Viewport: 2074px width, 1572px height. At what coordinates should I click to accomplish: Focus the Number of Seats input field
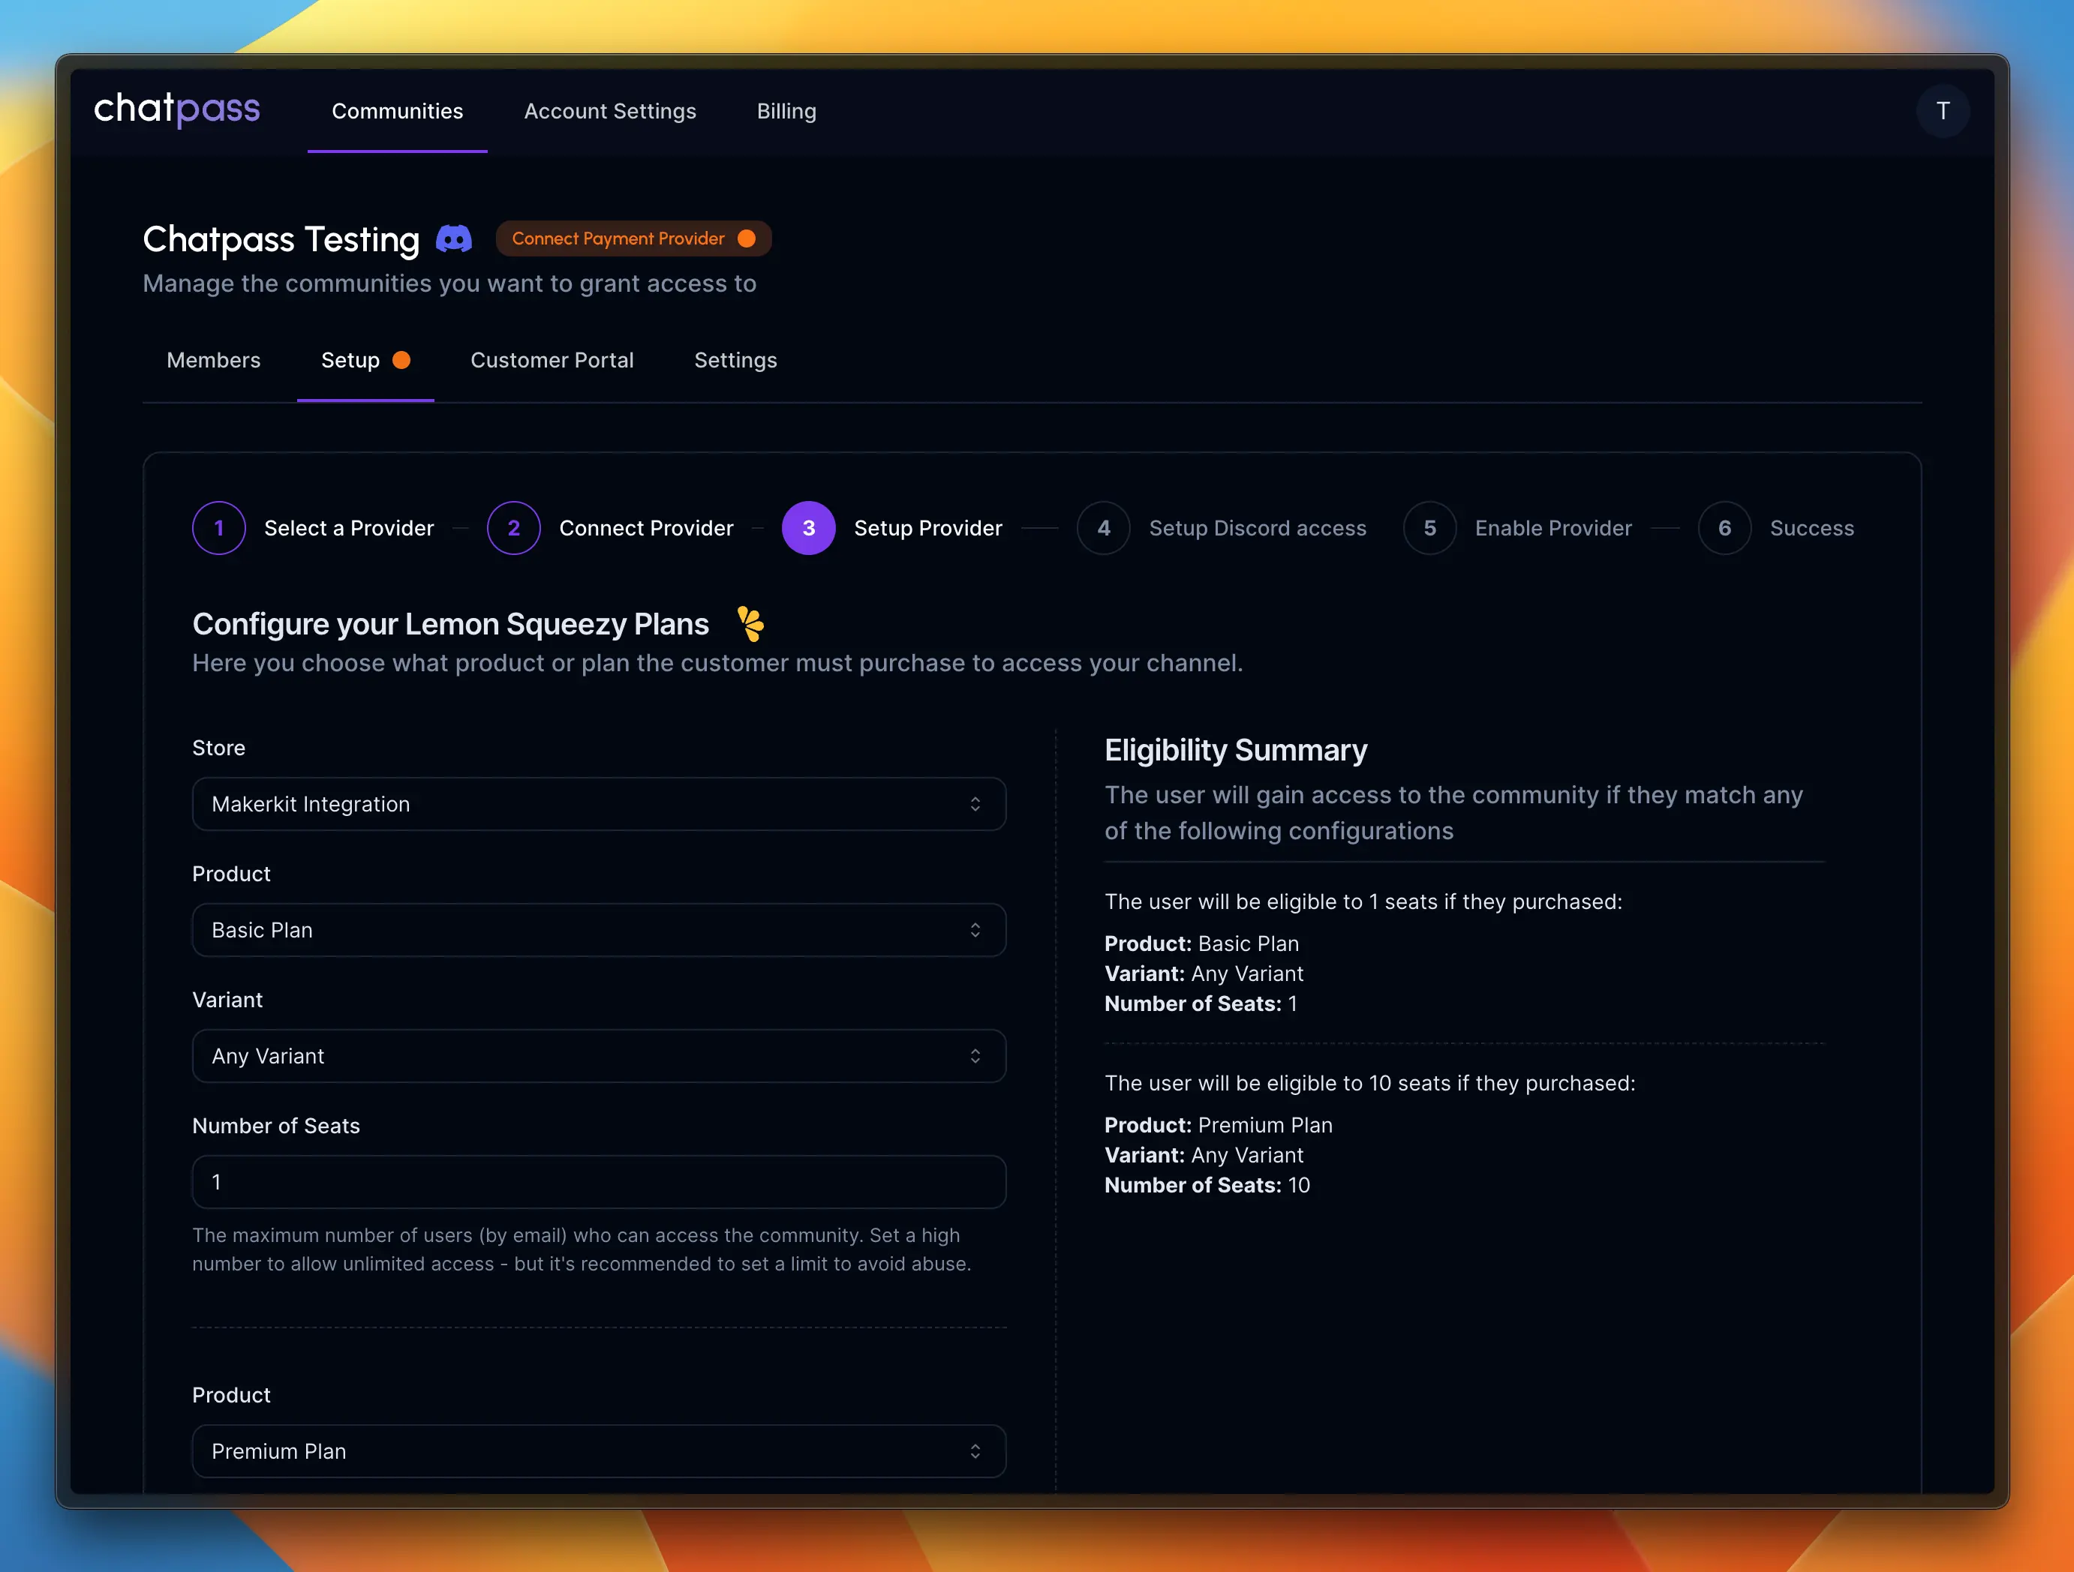598,1181
